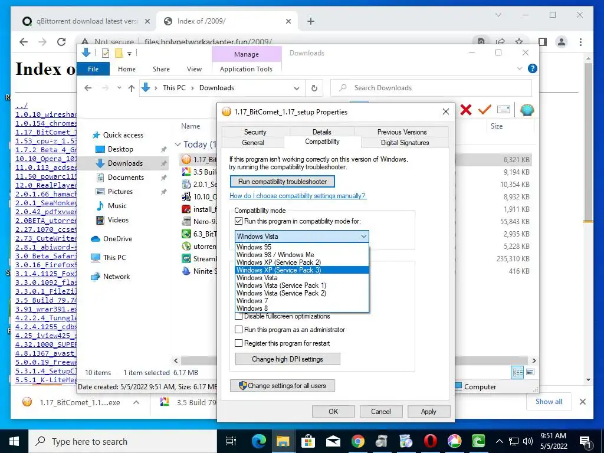Open Mail app on the taskbar

333,441
